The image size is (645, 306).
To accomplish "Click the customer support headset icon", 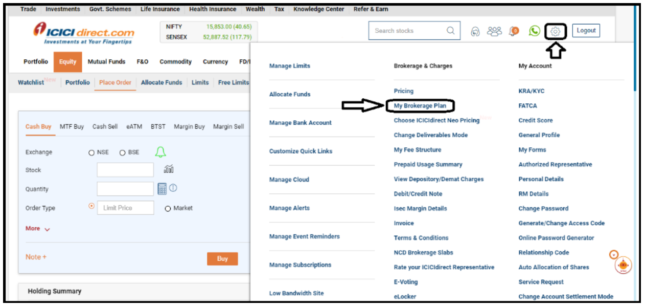I will coord(475,32).
